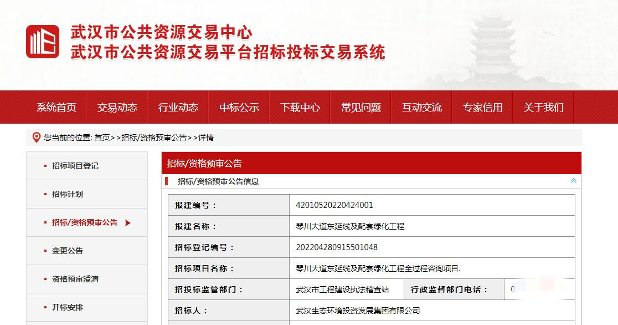Image resolution: width=618 pixels, height=325 pixels.
Task: Open 常见问题 in the navigation bar
Action: (360, 108)
